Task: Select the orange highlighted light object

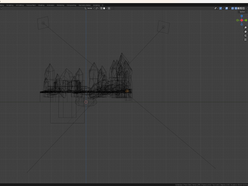Action: click(x=127, y=91)
